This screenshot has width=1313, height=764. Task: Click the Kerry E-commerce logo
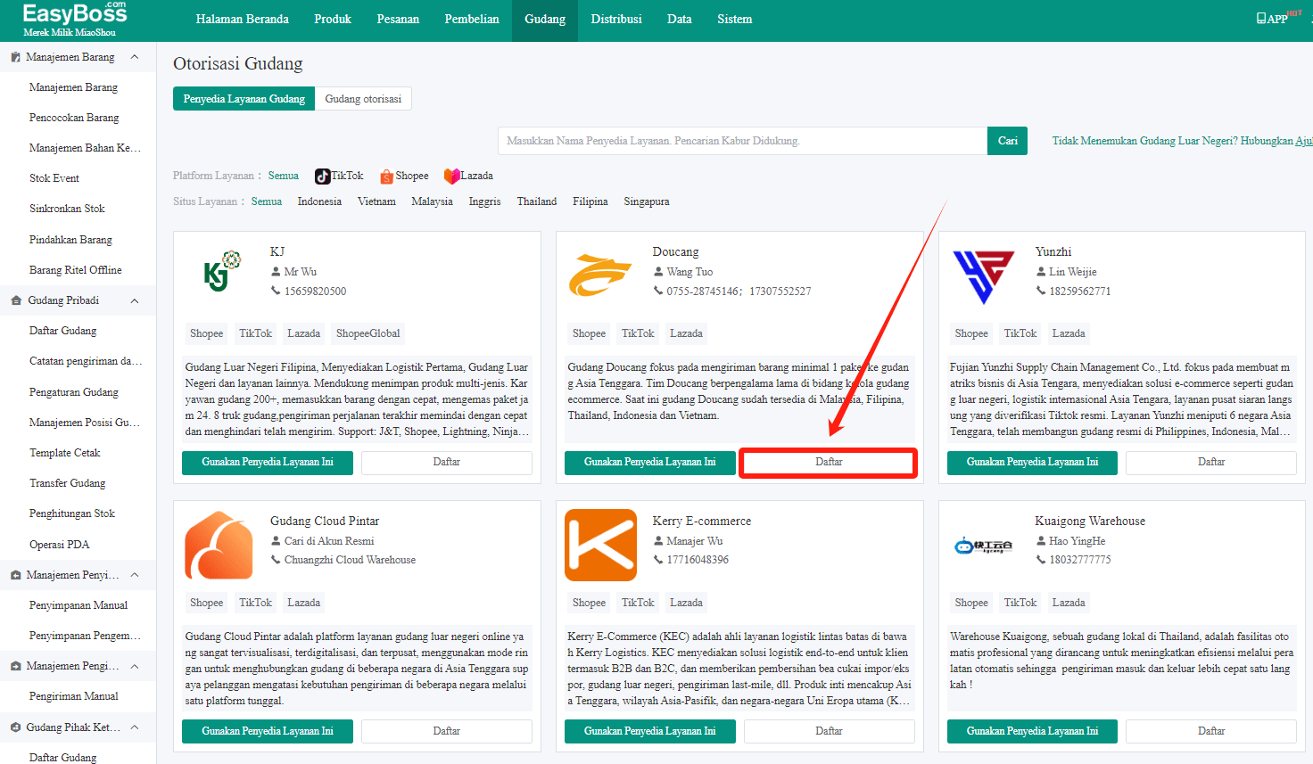(601, 545)
